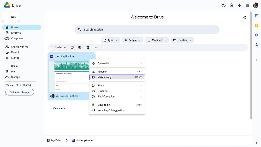Expand the Organise submenu
261x147 pixels.
tap(141, 91)
